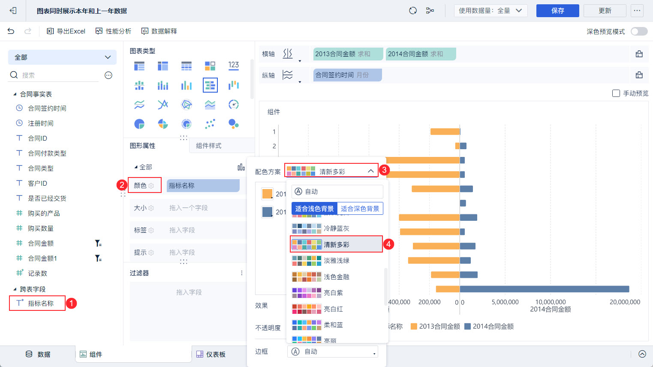Click the exit editing icon beside the title

click(13, 11)
